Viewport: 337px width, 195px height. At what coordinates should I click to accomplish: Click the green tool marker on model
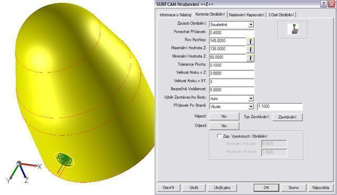pyautogui.click(x=64, y=159)
